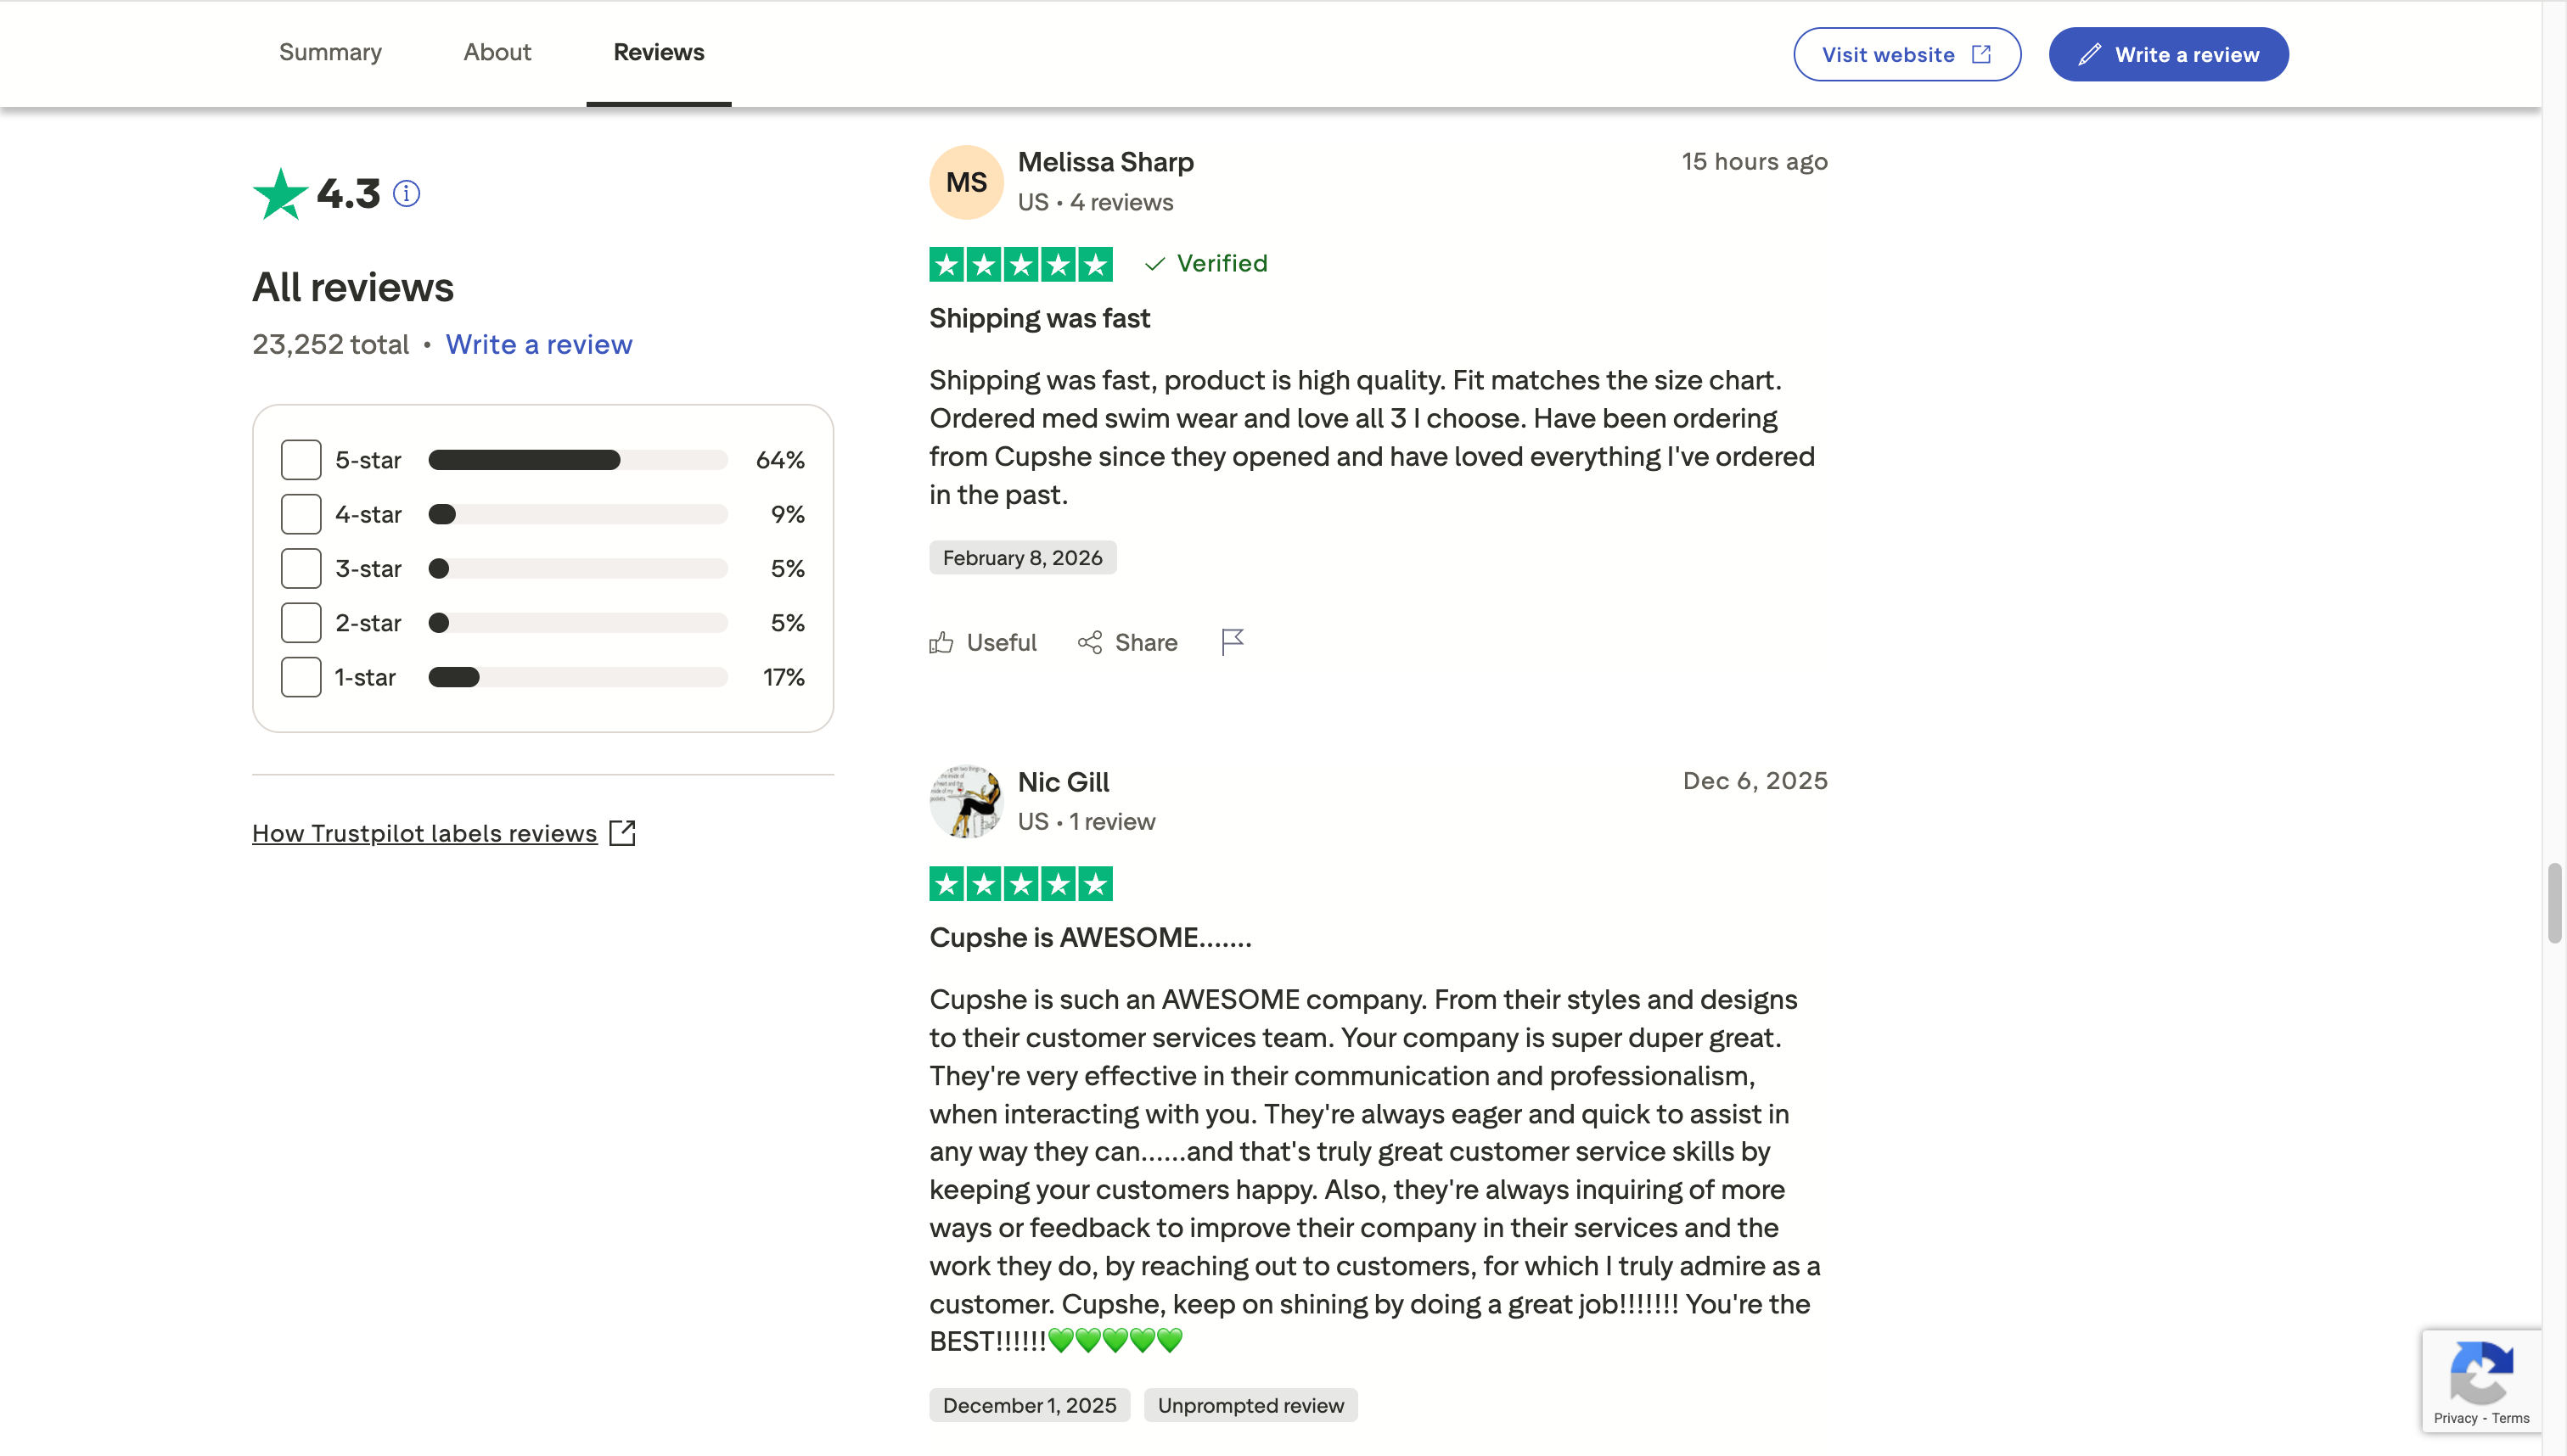Click the Unprompted review label on Nic Gill's review

tap(1250, 1404)
